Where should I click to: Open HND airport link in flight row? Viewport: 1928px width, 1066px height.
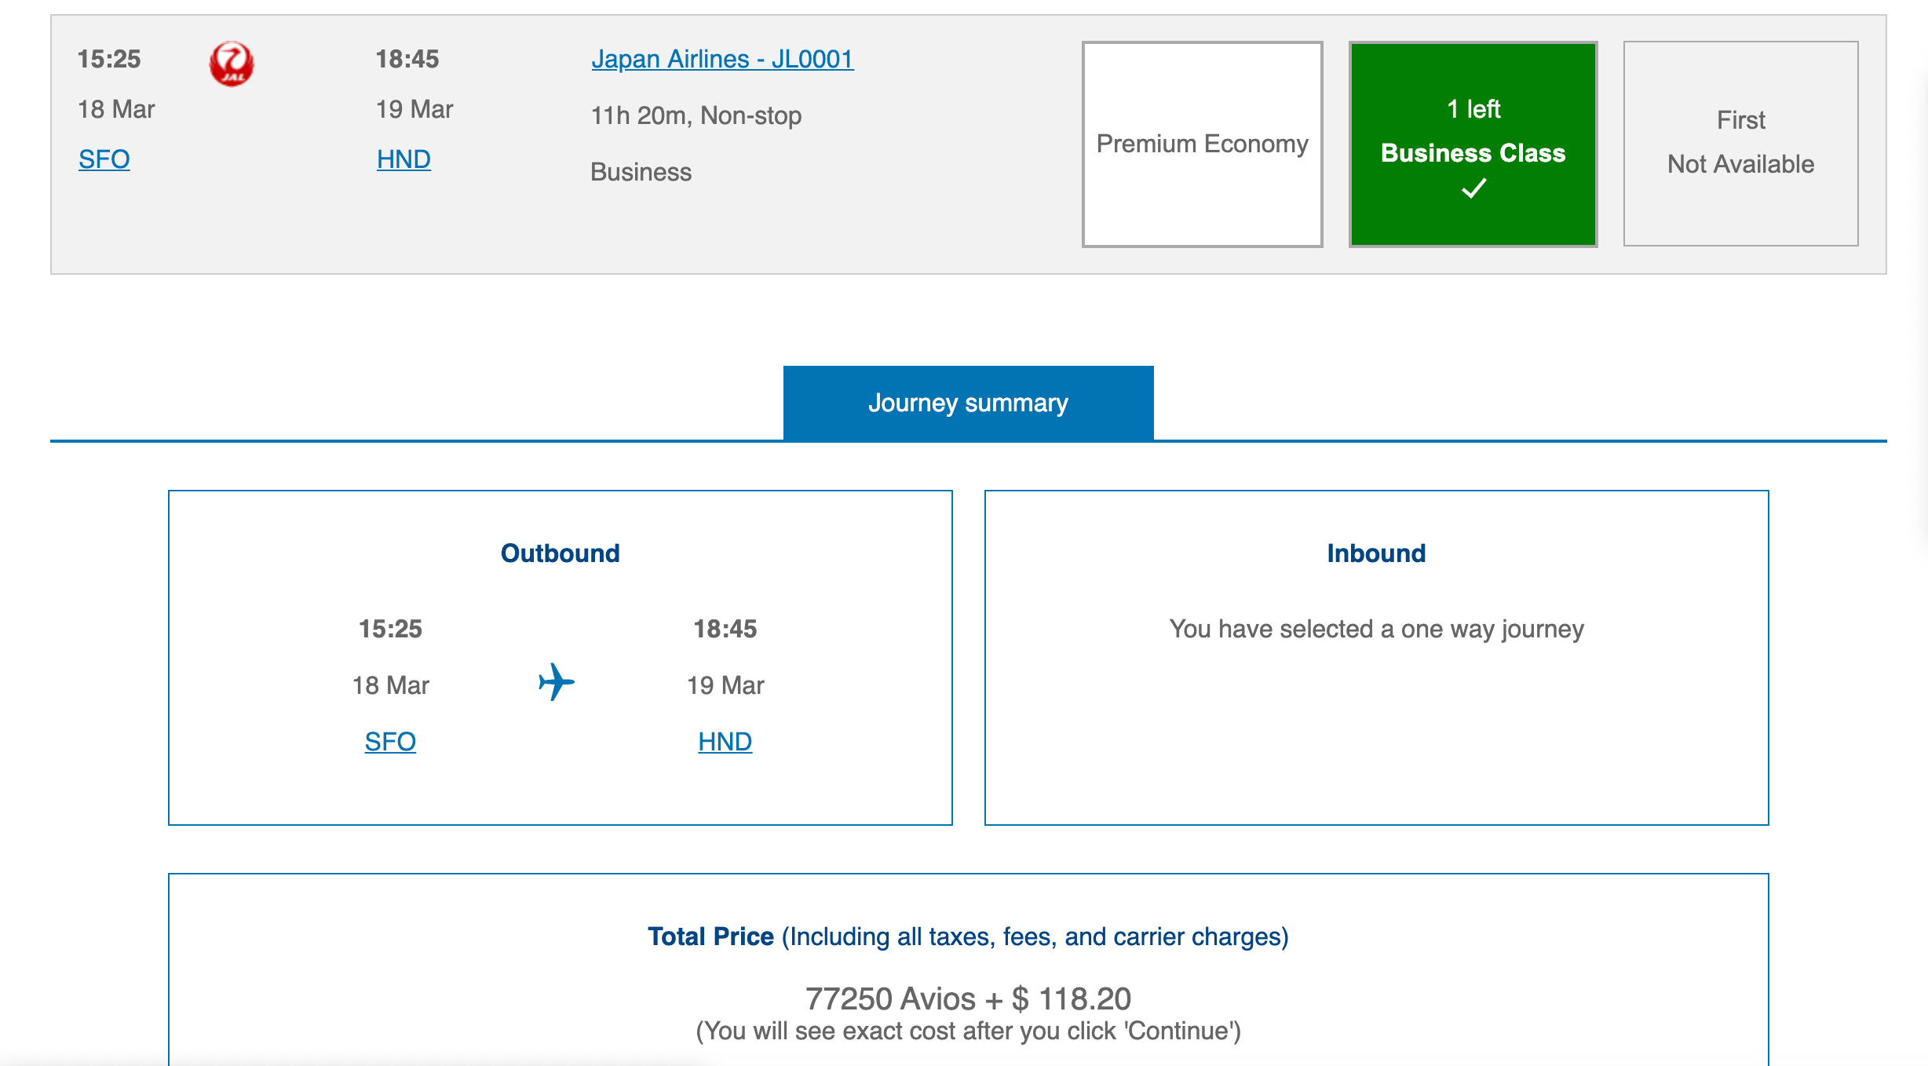(403, 159)
